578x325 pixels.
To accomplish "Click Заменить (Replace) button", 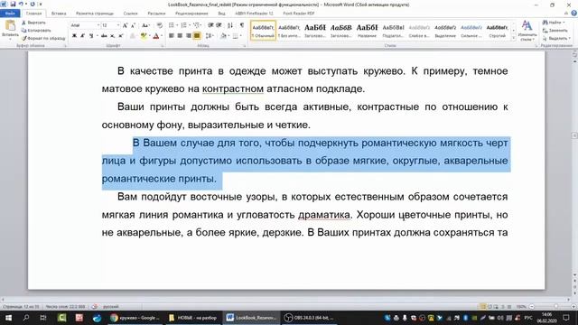I will click(x=555, y=30).
